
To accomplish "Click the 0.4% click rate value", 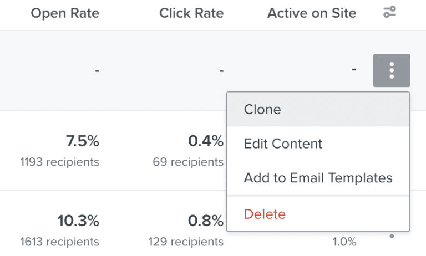I will (x=206, y=141).
